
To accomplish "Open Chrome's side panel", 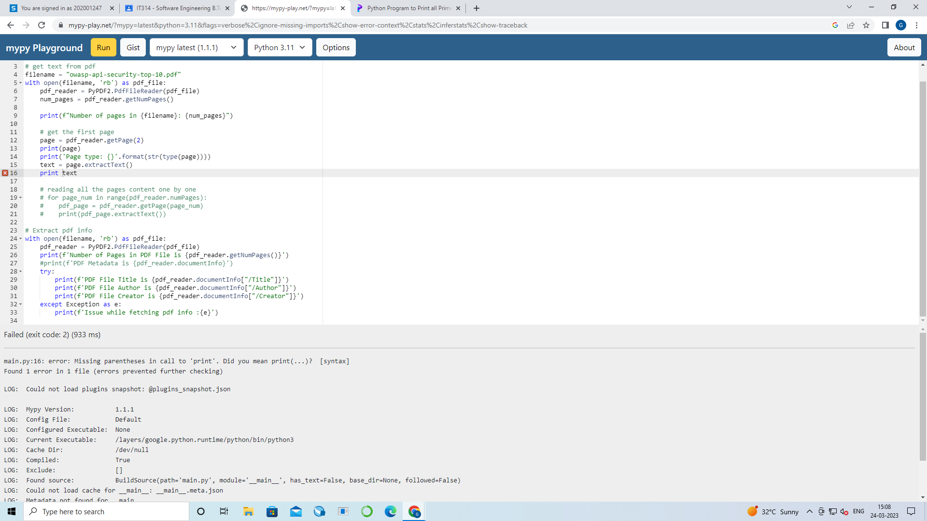I will (x=886, y=25).
